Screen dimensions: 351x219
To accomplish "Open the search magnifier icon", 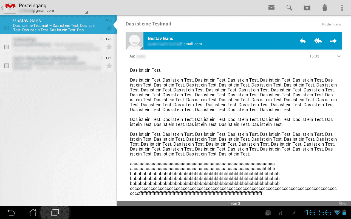I will click(289, 8).
